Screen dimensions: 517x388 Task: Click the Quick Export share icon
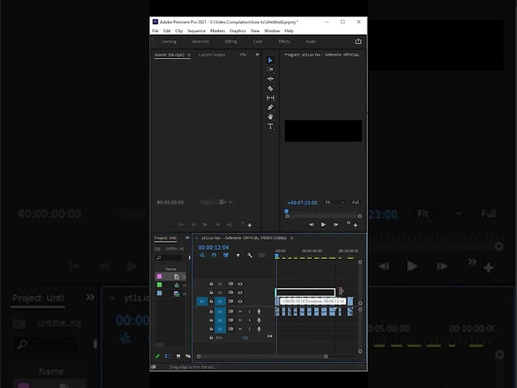pyautogui.click(x=358, y=41)
